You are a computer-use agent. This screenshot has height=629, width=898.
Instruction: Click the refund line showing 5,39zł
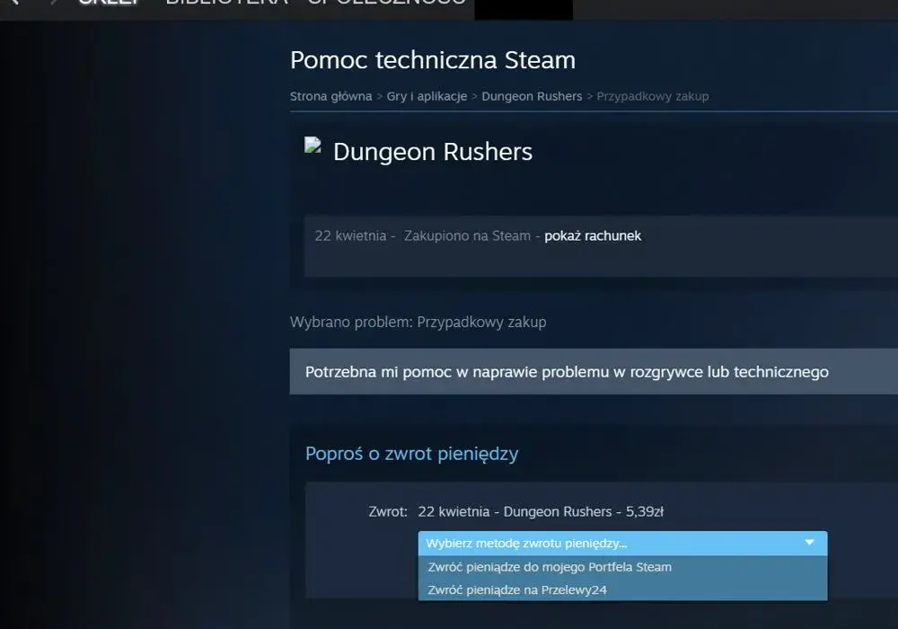click(x=541, y=511)
